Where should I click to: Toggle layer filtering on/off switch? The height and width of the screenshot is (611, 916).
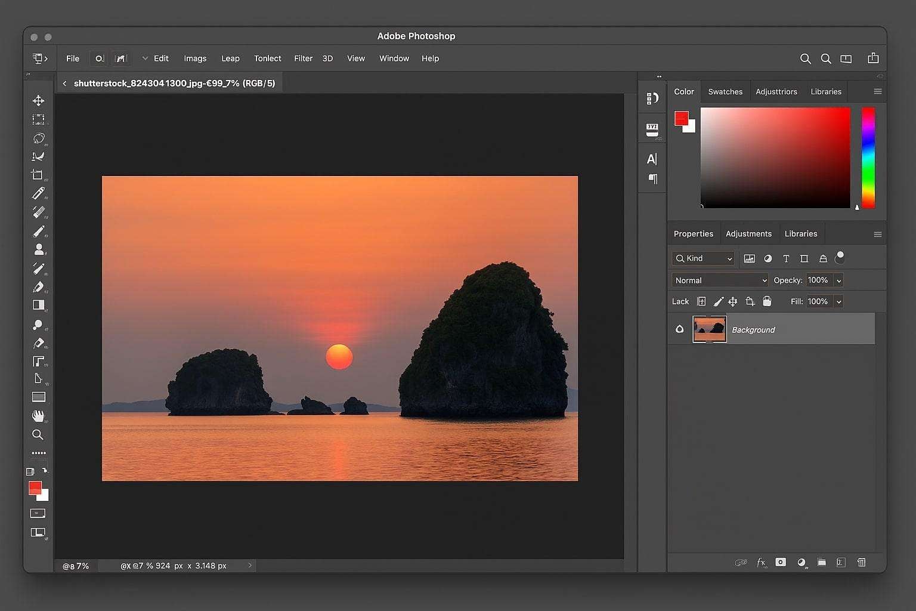840,257
